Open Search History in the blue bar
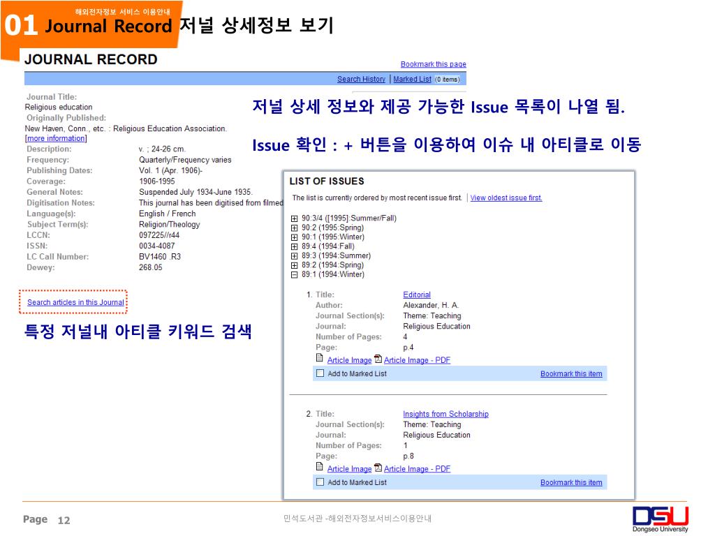Viewport: 715px width, 536px height. tap(361, 79)
